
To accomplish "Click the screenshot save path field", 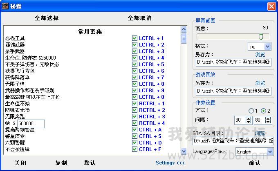I will pos(233,62).
